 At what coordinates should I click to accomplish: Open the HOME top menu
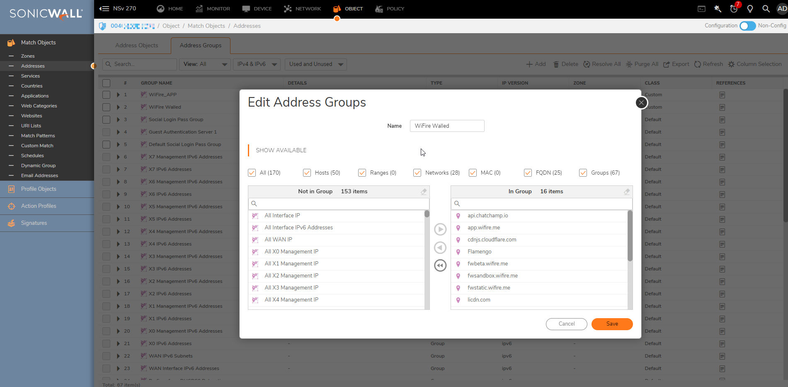pyautogui.click(x=170, y=9)
